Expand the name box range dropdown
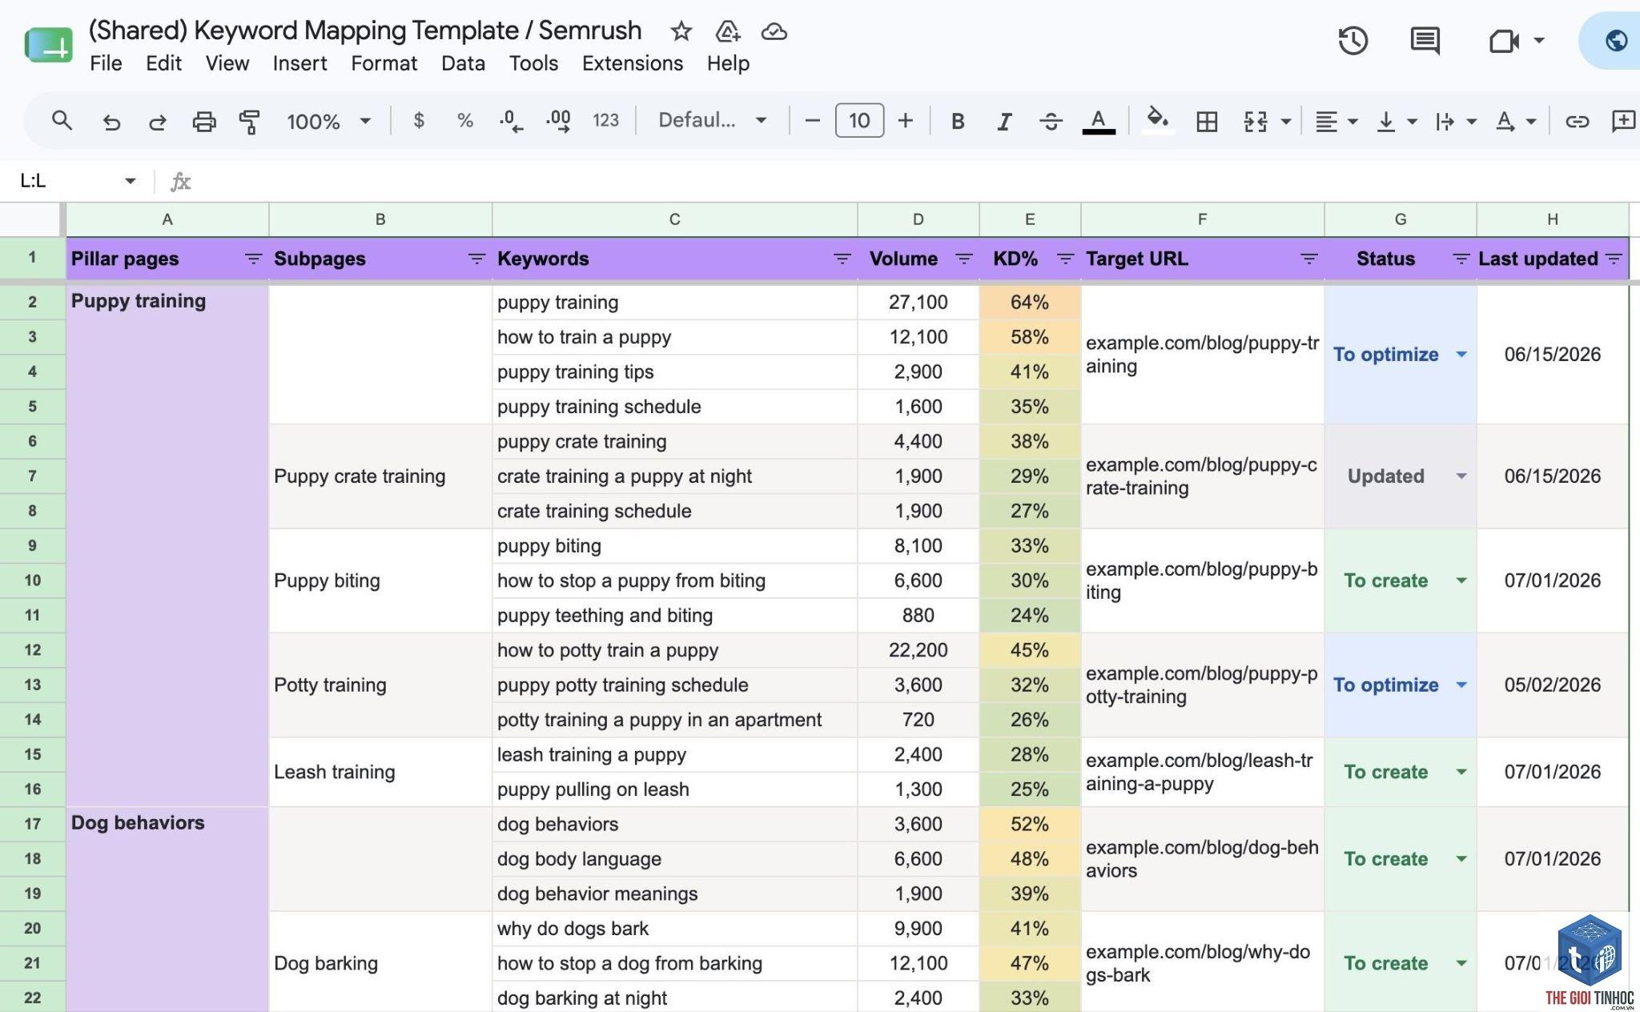The height and width of the screenshot is (1012, 1640). click(x=130, y=181)
